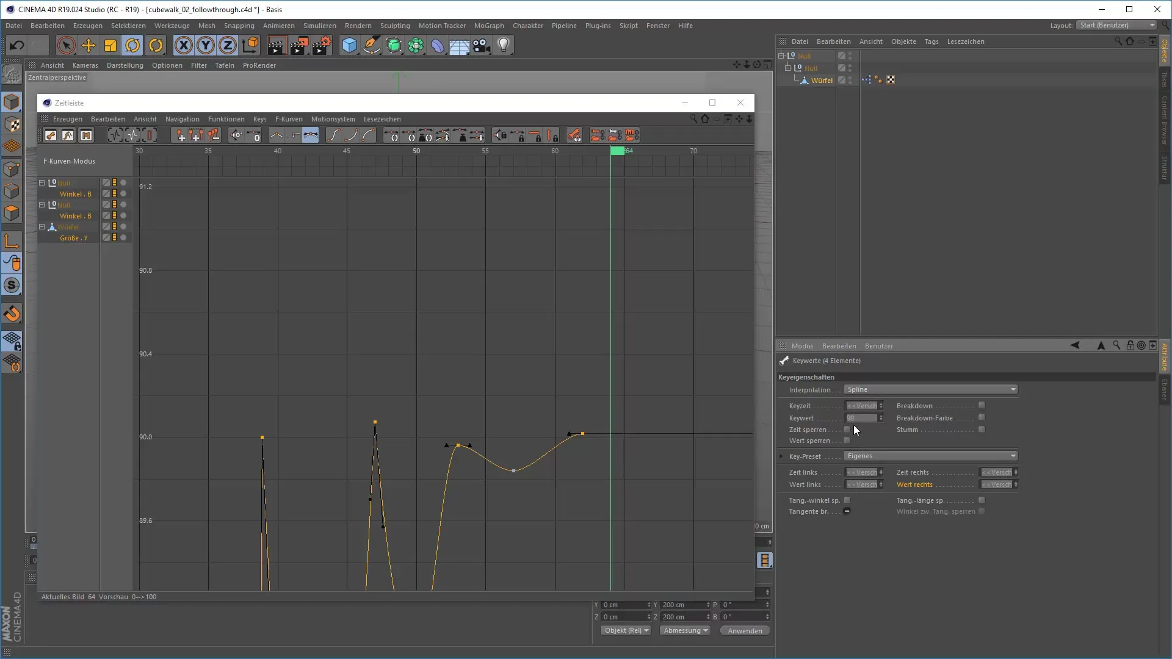Click the add key icon in Zeitleiste
The height and width of the screenshot is (659, 1172).
tap(181, 135)
